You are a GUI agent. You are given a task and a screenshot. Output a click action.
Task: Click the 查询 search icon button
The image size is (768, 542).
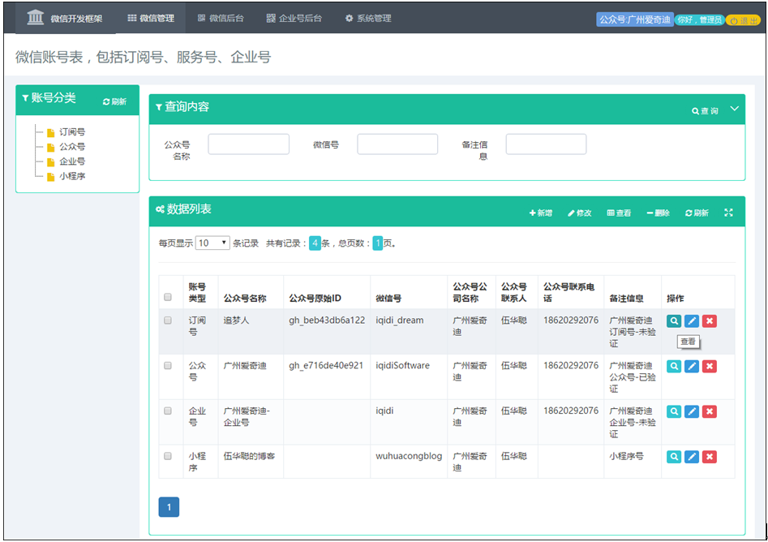(705, 110)
